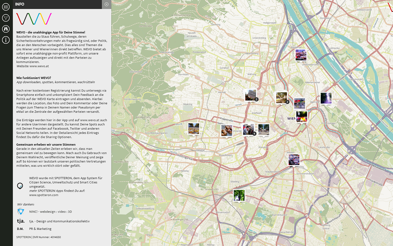Open the photo marker near Penzing
The height and width of the screenshot is (246, 393).
(193, 129)
